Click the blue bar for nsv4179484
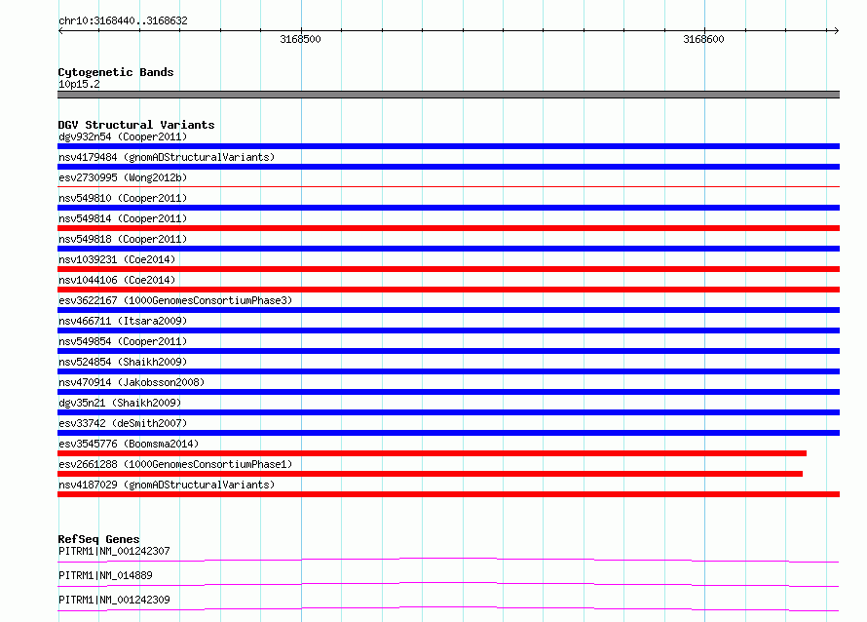The width and height of the screenshot is (867, 622). click(448, 167)
